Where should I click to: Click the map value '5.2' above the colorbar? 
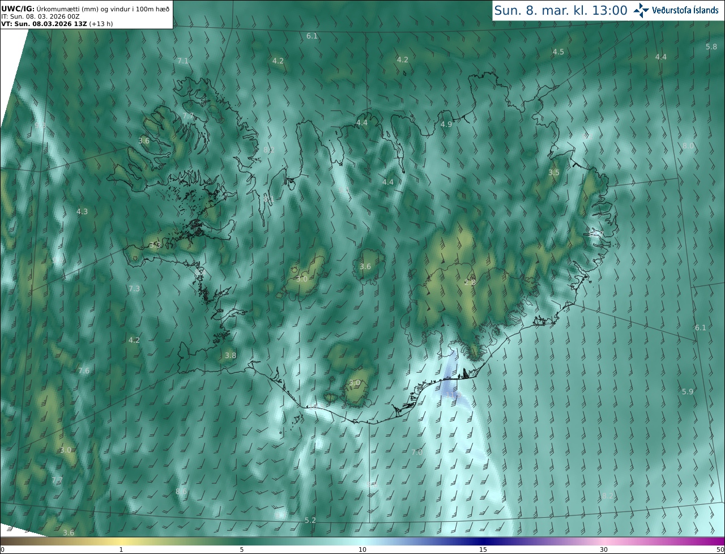pos(310,520)
